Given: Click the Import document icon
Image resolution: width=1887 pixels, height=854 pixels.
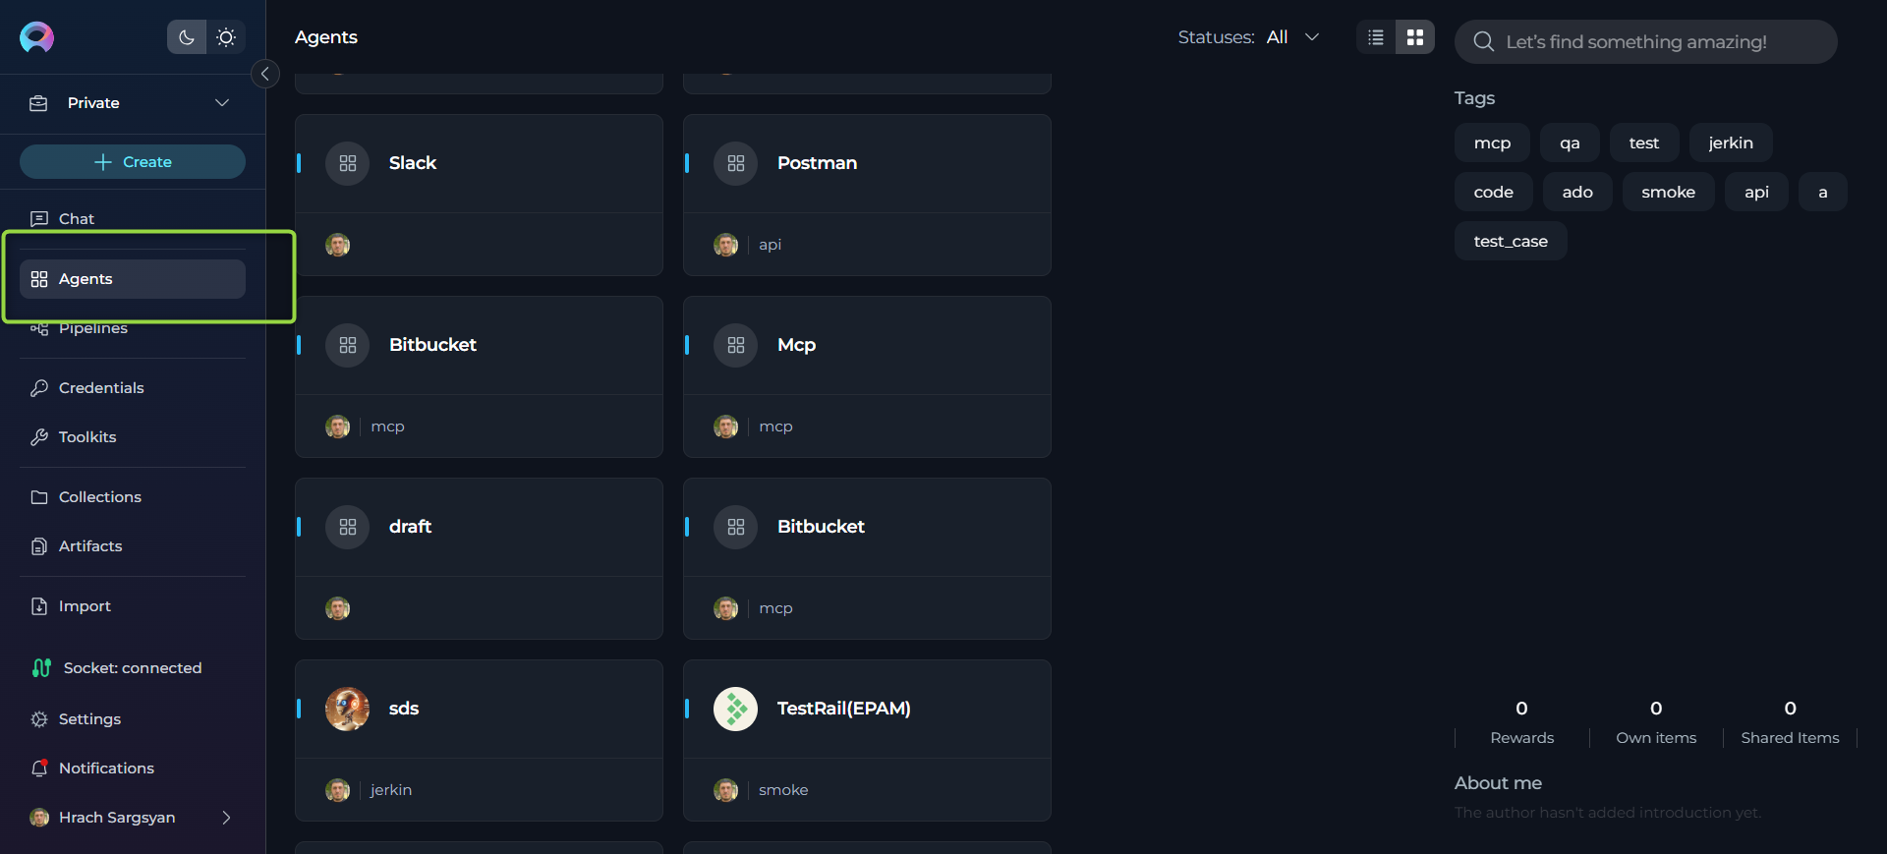Looking at the screenshot, I should tap(39, 606).
